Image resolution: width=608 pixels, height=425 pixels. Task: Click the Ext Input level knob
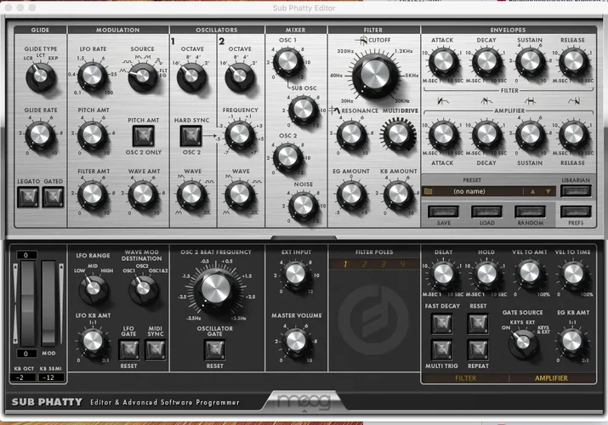click(x=296, y=275)
